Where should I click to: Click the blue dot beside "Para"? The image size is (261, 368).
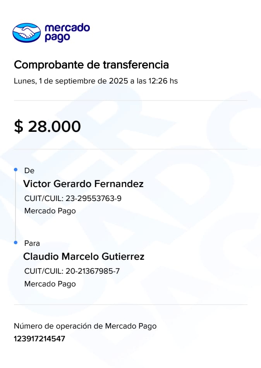(x=15, y=242)
